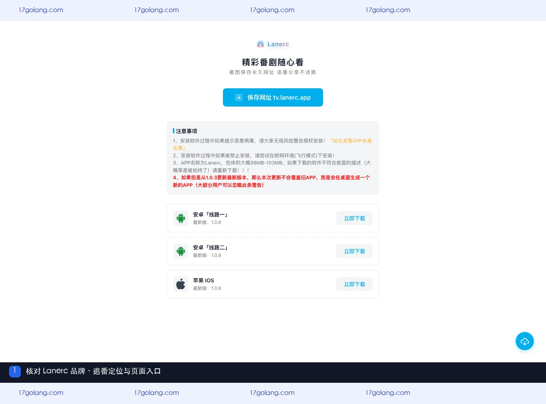Viewport: 546px width, 404px height.
Task: Click the 安卓「线路二」 title text
Action: (x=210, y=247)
